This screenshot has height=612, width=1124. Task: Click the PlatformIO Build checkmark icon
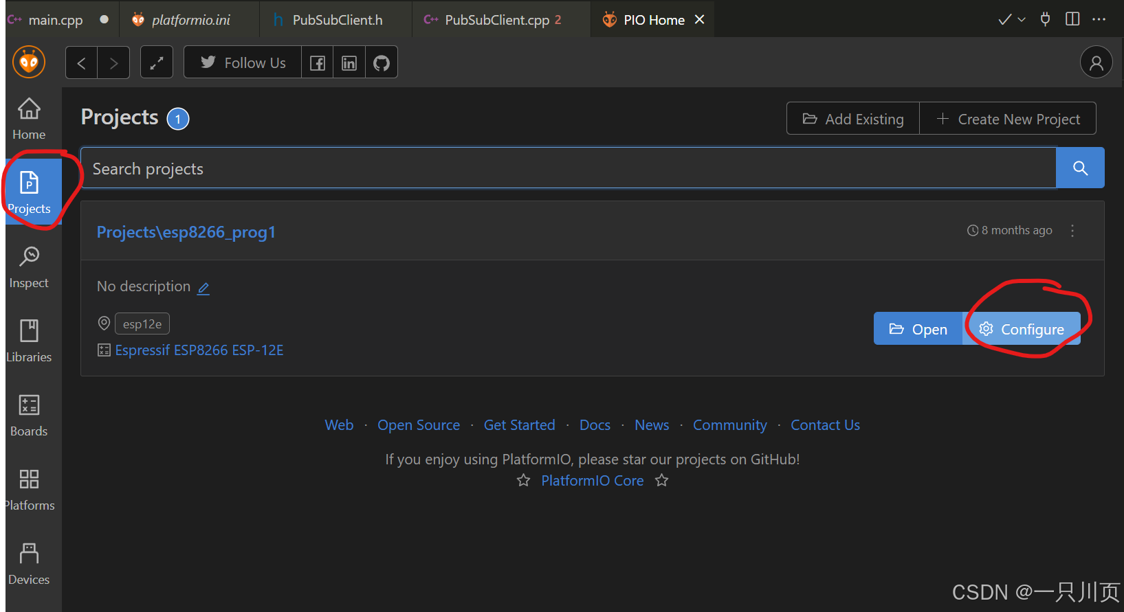coord(1004,19)
